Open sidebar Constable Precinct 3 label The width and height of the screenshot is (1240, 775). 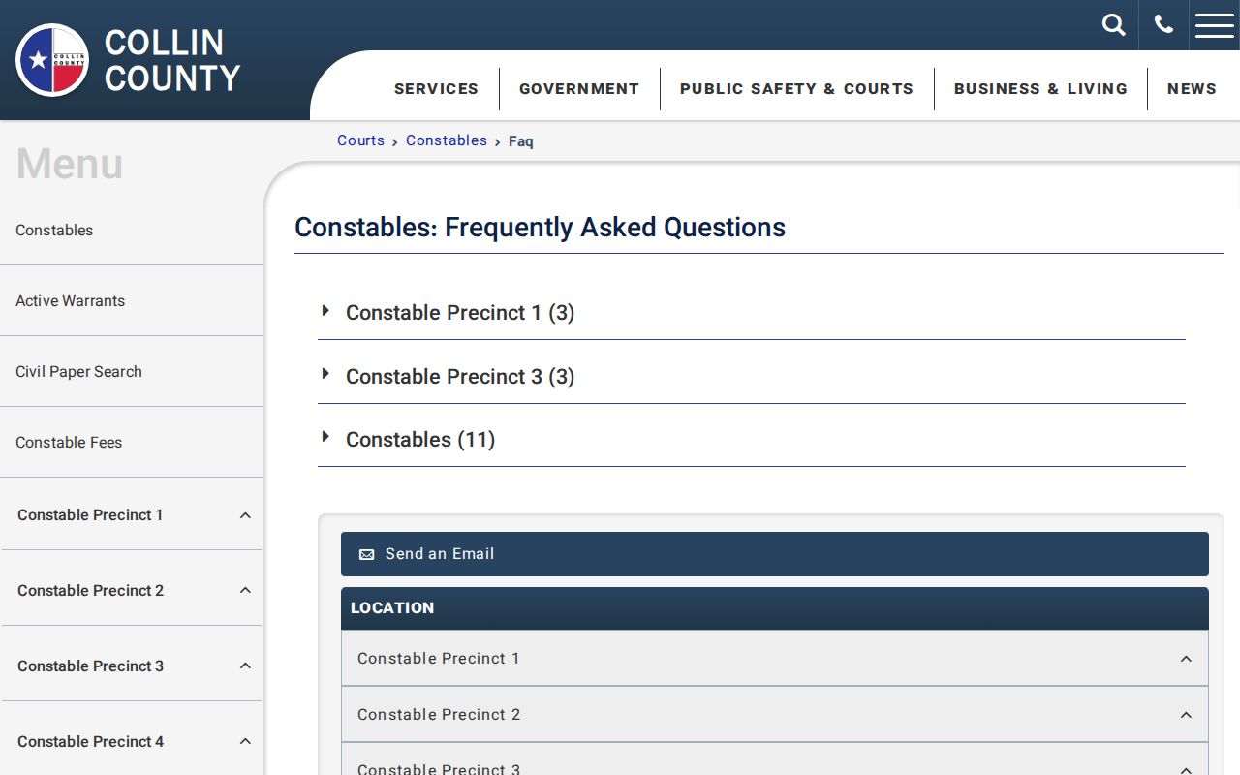coord(90,666)
